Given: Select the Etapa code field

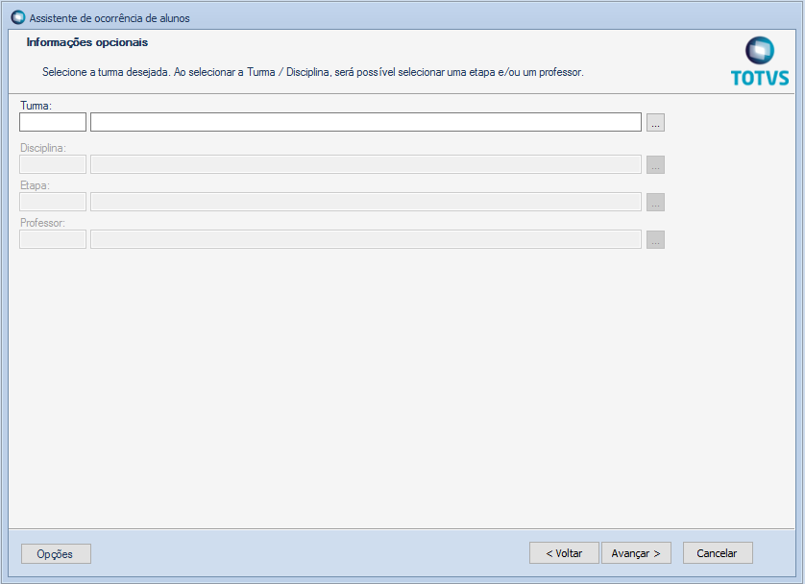Looking at the screenshot, I should pos(53,203).
